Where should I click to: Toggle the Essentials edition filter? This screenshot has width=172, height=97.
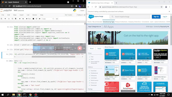(x=90, y=71)
